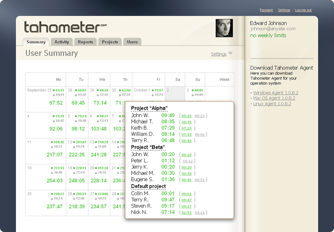Switch to the Activity tab

pos(62,42)
